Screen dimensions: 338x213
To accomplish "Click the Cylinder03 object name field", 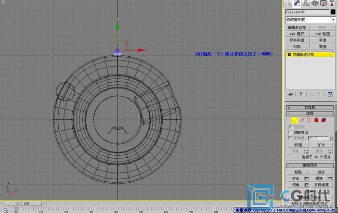I will click(307, 12).
